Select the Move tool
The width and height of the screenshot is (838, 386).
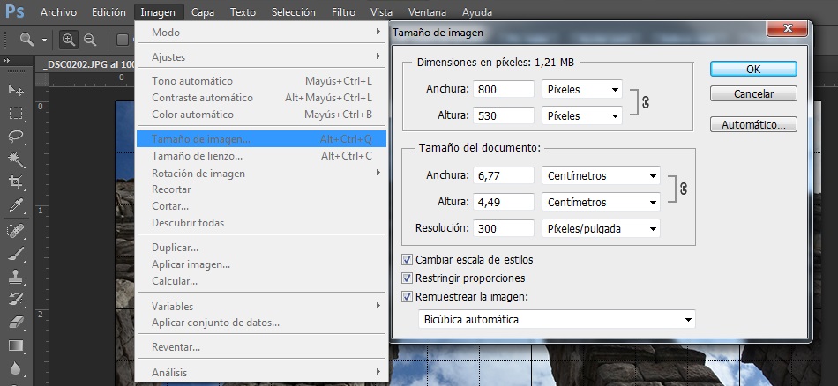pyautogui.click(x=15, y=91)
